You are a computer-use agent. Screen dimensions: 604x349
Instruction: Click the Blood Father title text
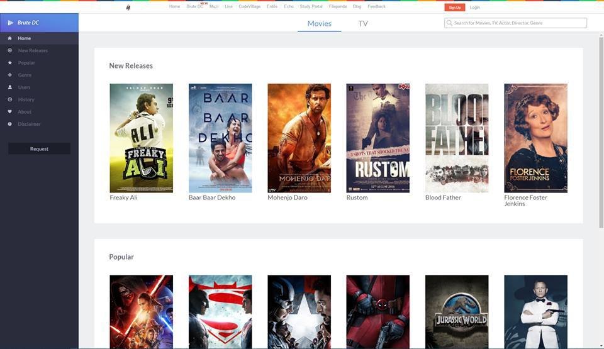443,197
